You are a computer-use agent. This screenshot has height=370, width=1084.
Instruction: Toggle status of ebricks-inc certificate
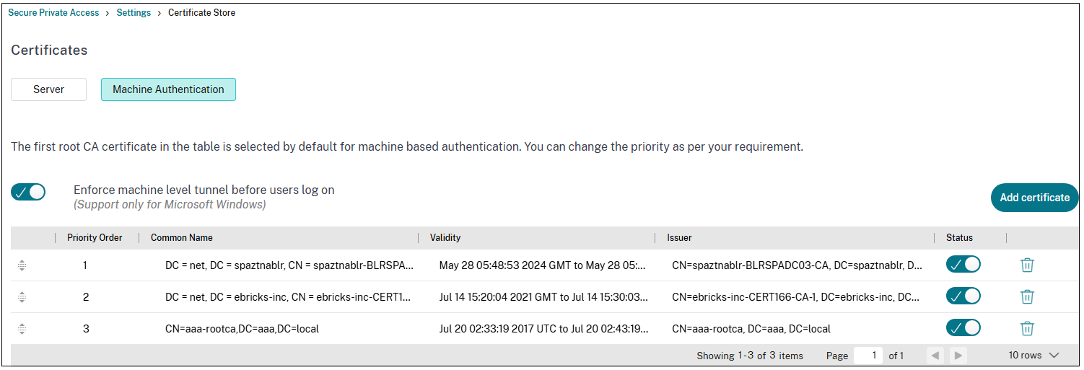point(963,296)
